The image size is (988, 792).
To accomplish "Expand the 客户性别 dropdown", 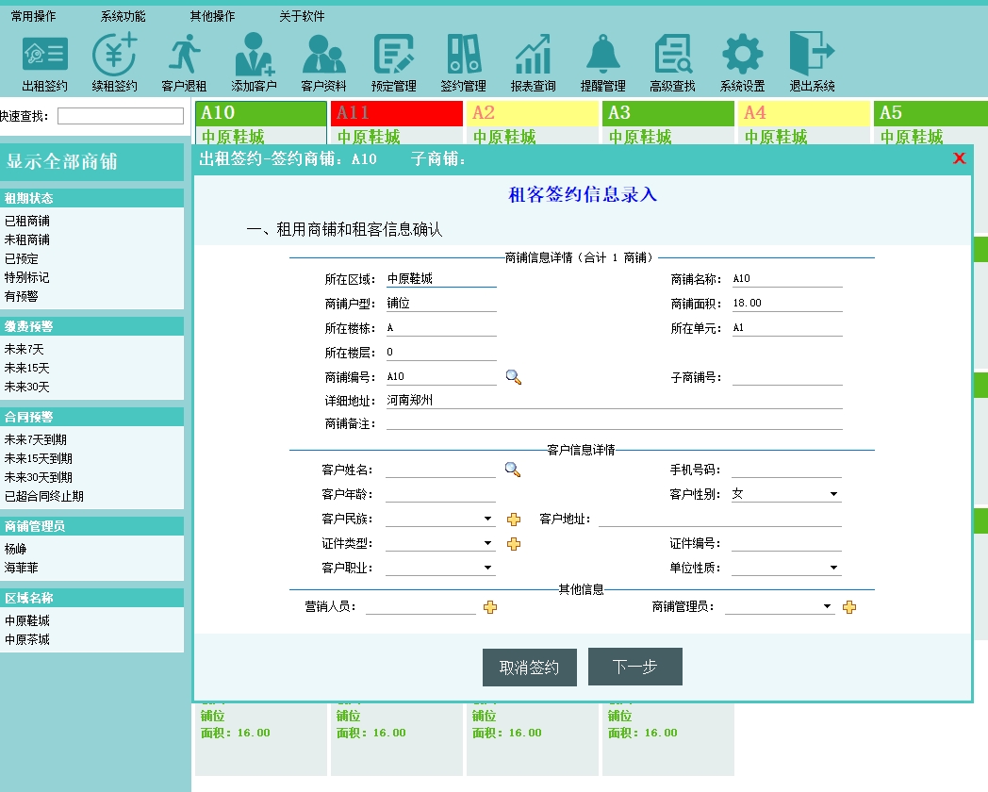I will 833,494.
